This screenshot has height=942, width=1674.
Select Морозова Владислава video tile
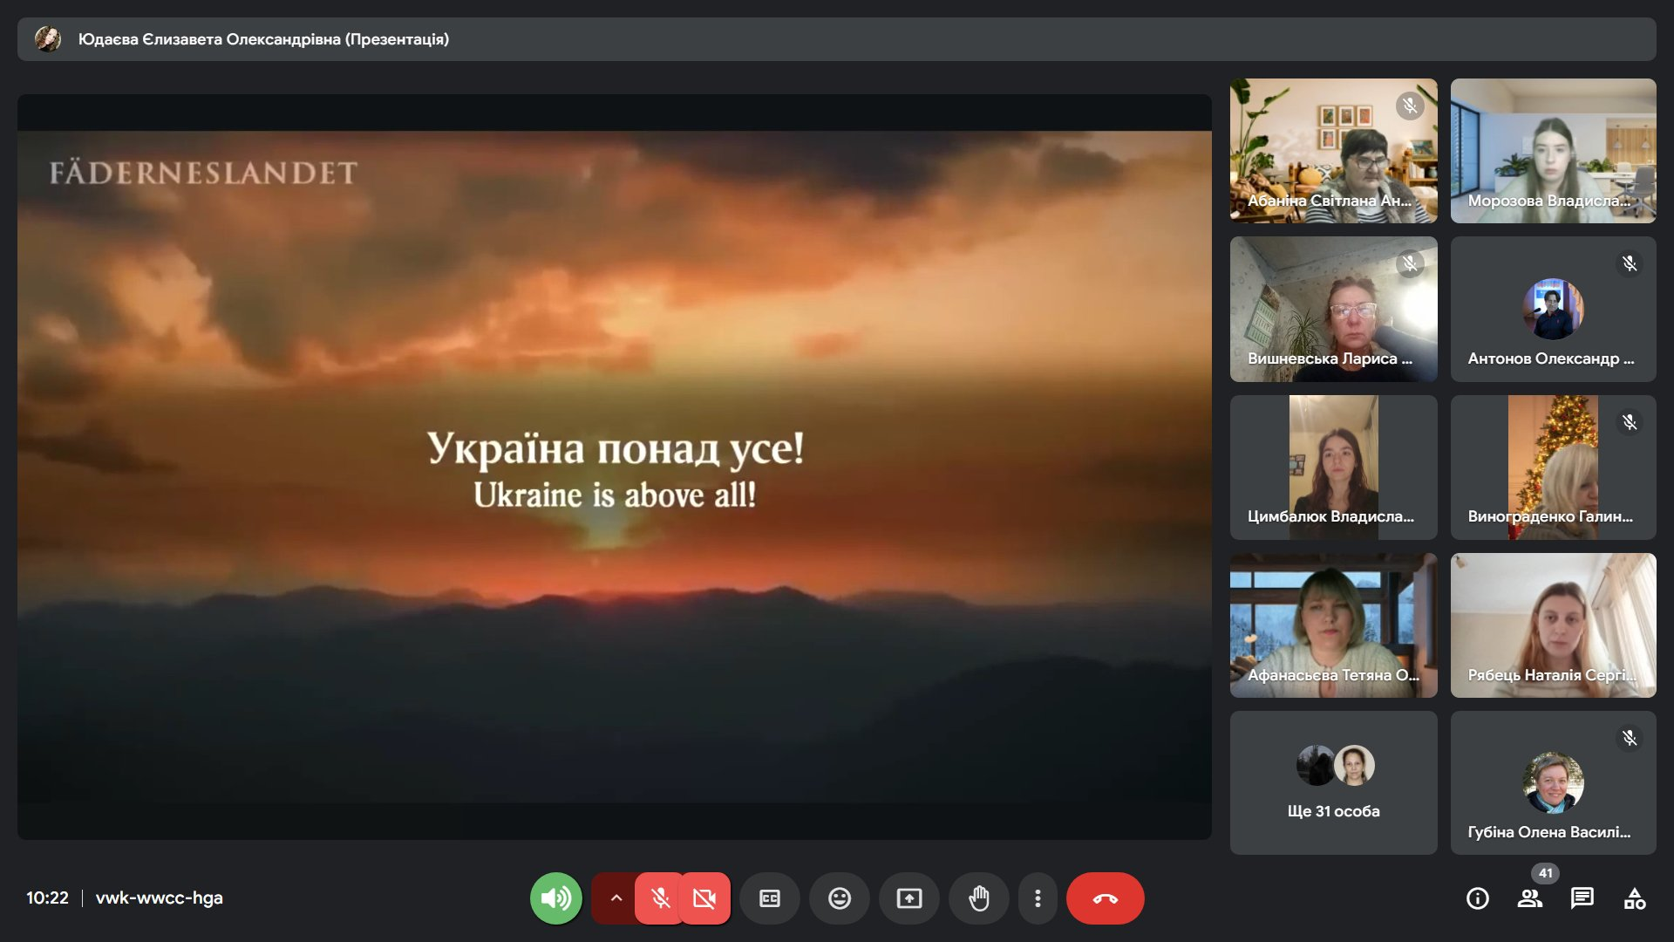[x=1553, y=151]
